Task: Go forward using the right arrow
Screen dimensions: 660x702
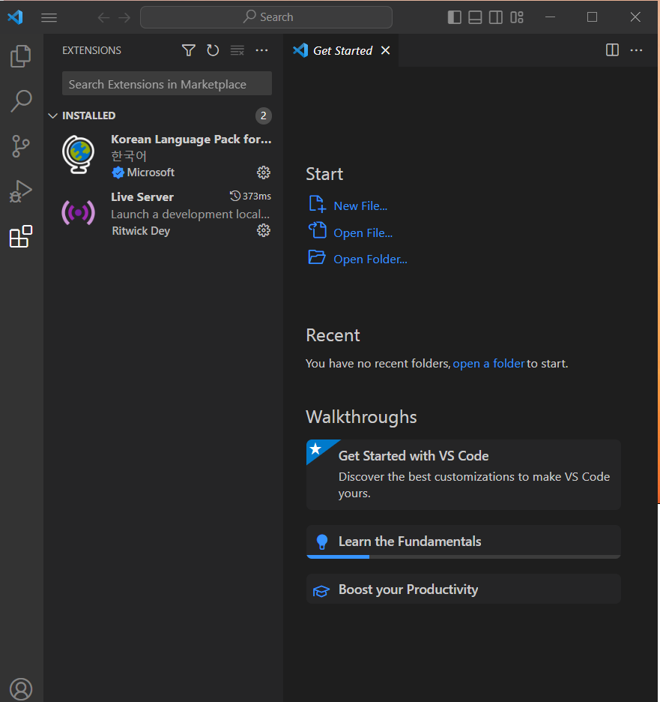Action: click(x=125, y=17)
